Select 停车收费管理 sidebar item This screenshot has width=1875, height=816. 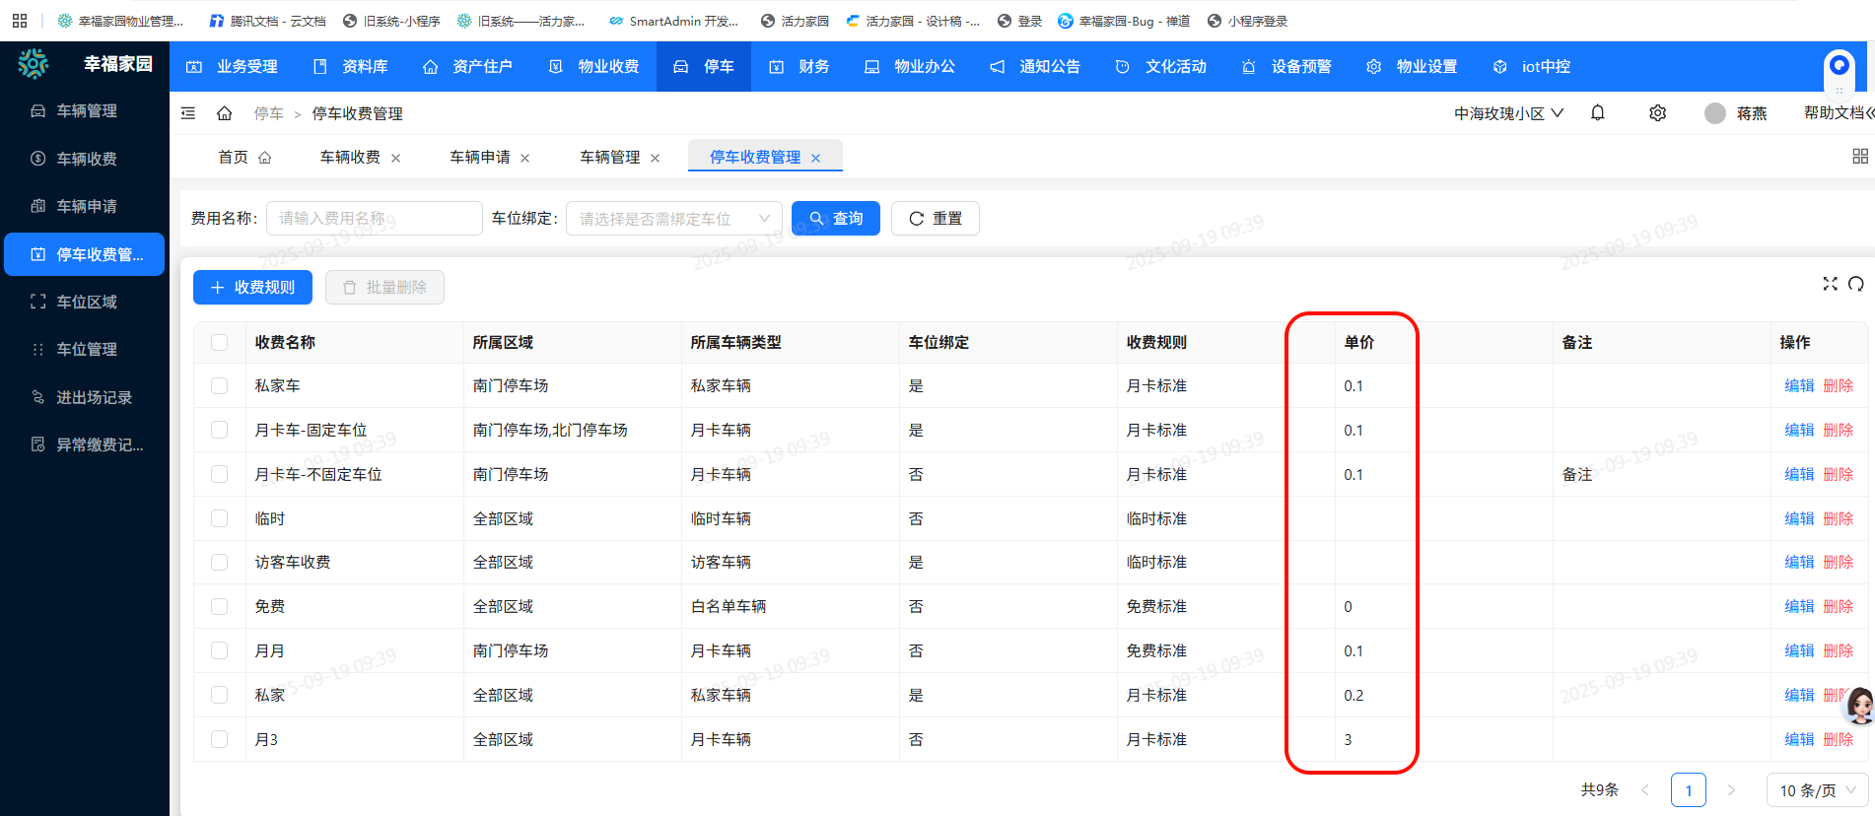pyautogui.click(x=85, y=254)
